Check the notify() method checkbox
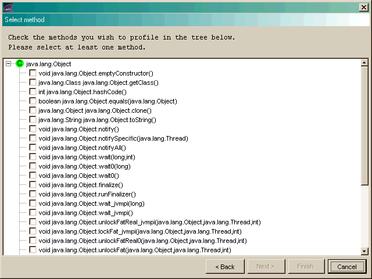Screen dimensions: 372x279 point(33,129)
